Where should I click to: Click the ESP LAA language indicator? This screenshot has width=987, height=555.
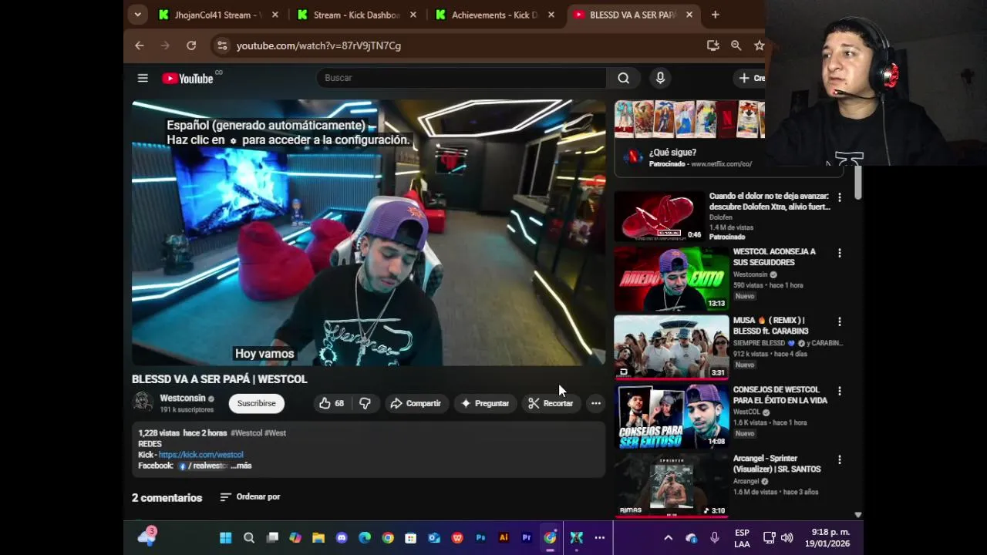pos(742,538)
